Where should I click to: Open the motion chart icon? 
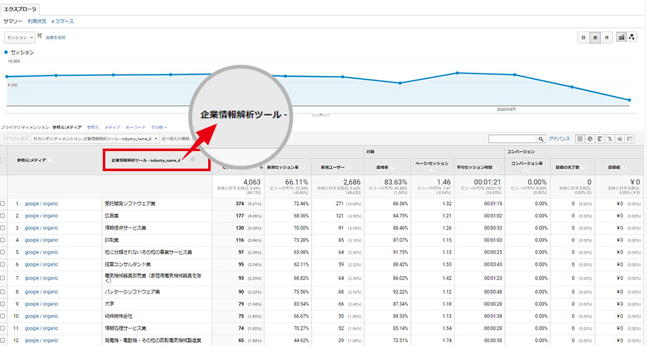[632, 37]
